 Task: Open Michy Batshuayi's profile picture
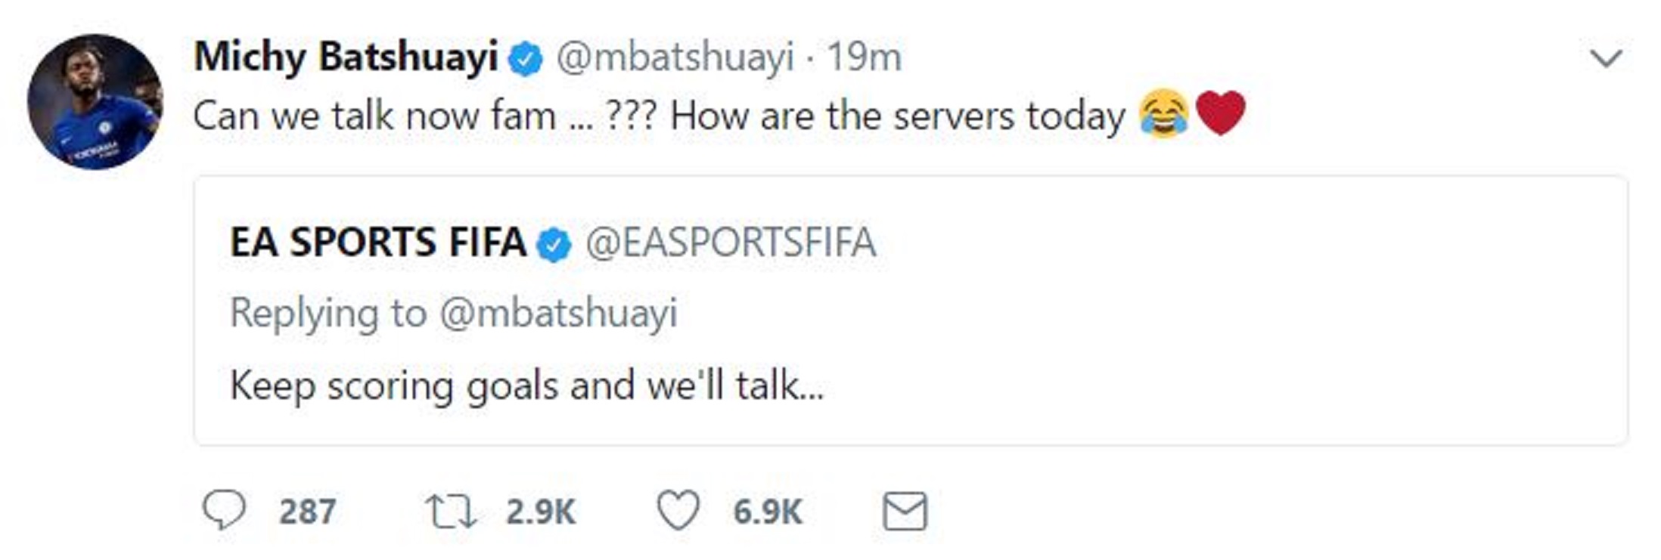[x=95, y=102]
